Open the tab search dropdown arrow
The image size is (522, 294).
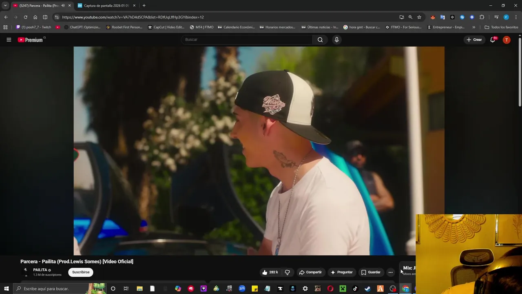point(5,5)
